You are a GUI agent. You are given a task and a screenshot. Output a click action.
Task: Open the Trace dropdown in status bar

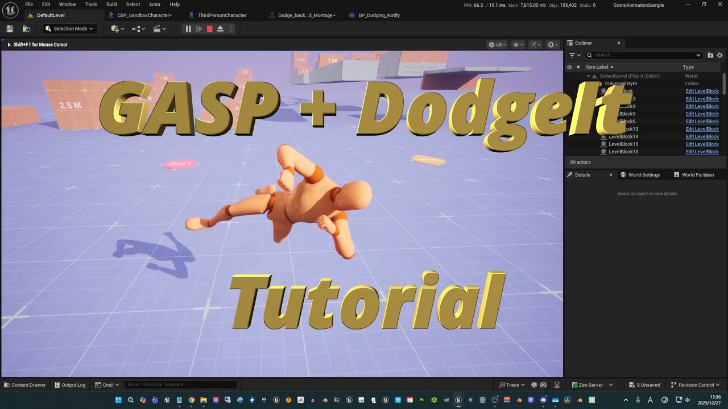tap(511, 385)
